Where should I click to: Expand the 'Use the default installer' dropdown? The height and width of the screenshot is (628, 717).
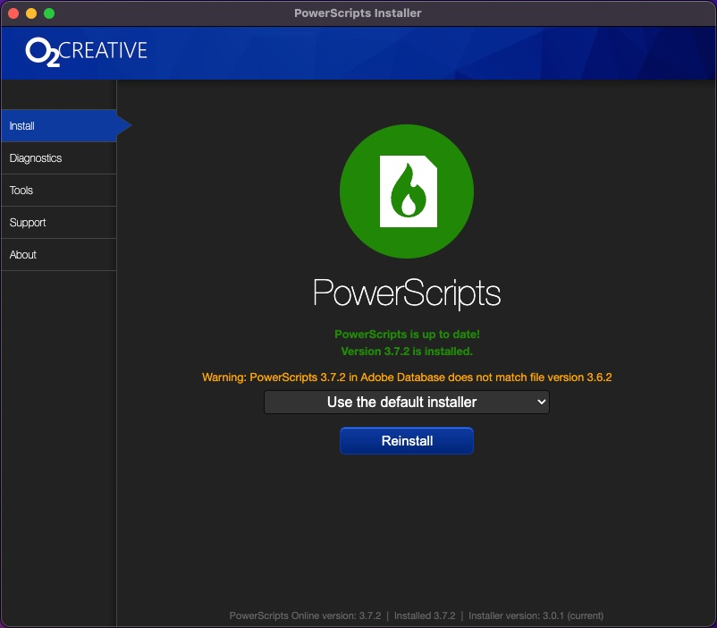(x=407, y=403)
